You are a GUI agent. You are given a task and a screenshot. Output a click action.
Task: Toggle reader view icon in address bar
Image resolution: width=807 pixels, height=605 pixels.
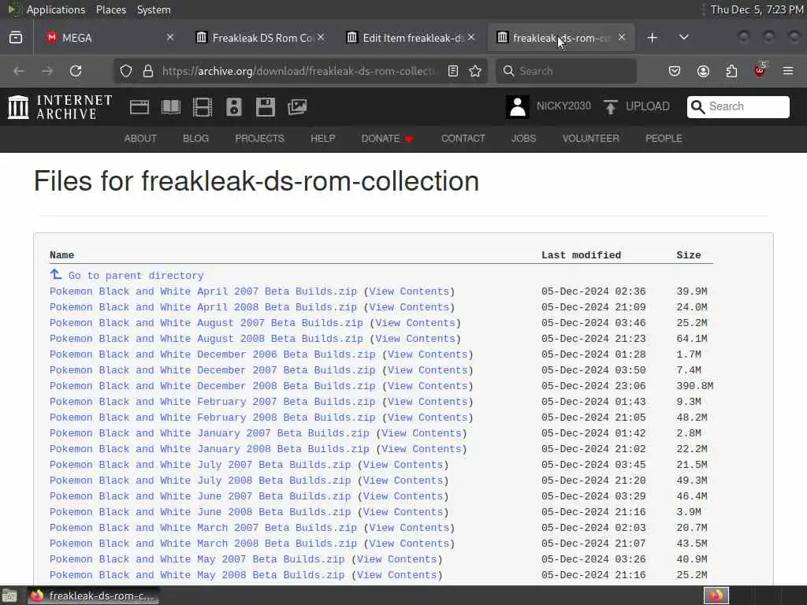coord(453,70)
